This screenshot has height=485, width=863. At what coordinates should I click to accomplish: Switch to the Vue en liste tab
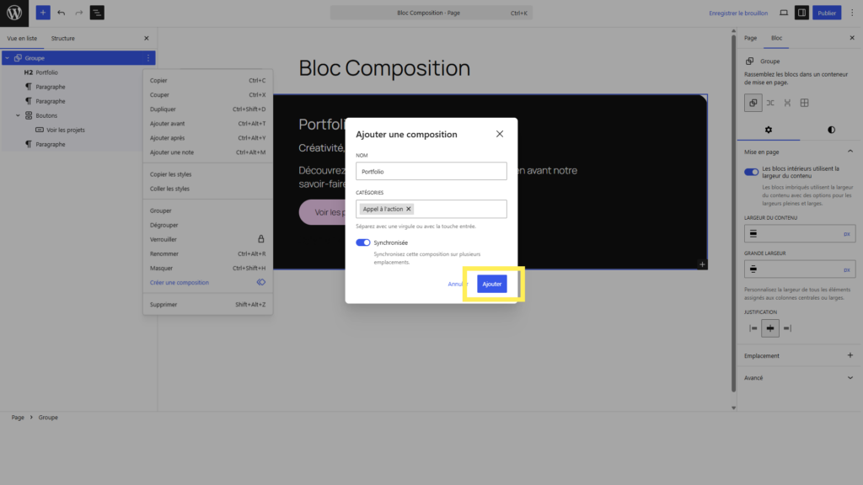tap(22, 39)
